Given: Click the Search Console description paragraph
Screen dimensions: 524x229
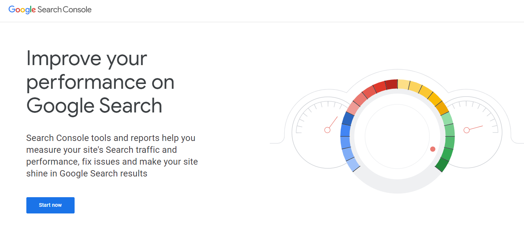Looking at the screenshot, I should point(112,156).
